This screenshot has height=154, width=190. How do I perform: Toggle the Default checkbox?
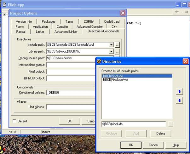(14, 121)
